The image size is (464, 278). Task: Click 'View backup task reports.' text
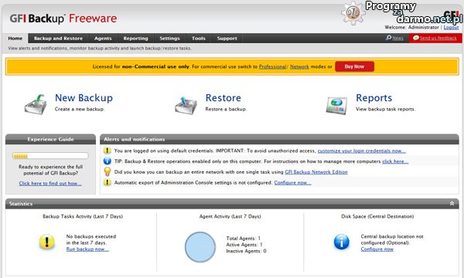click(386, 109)
